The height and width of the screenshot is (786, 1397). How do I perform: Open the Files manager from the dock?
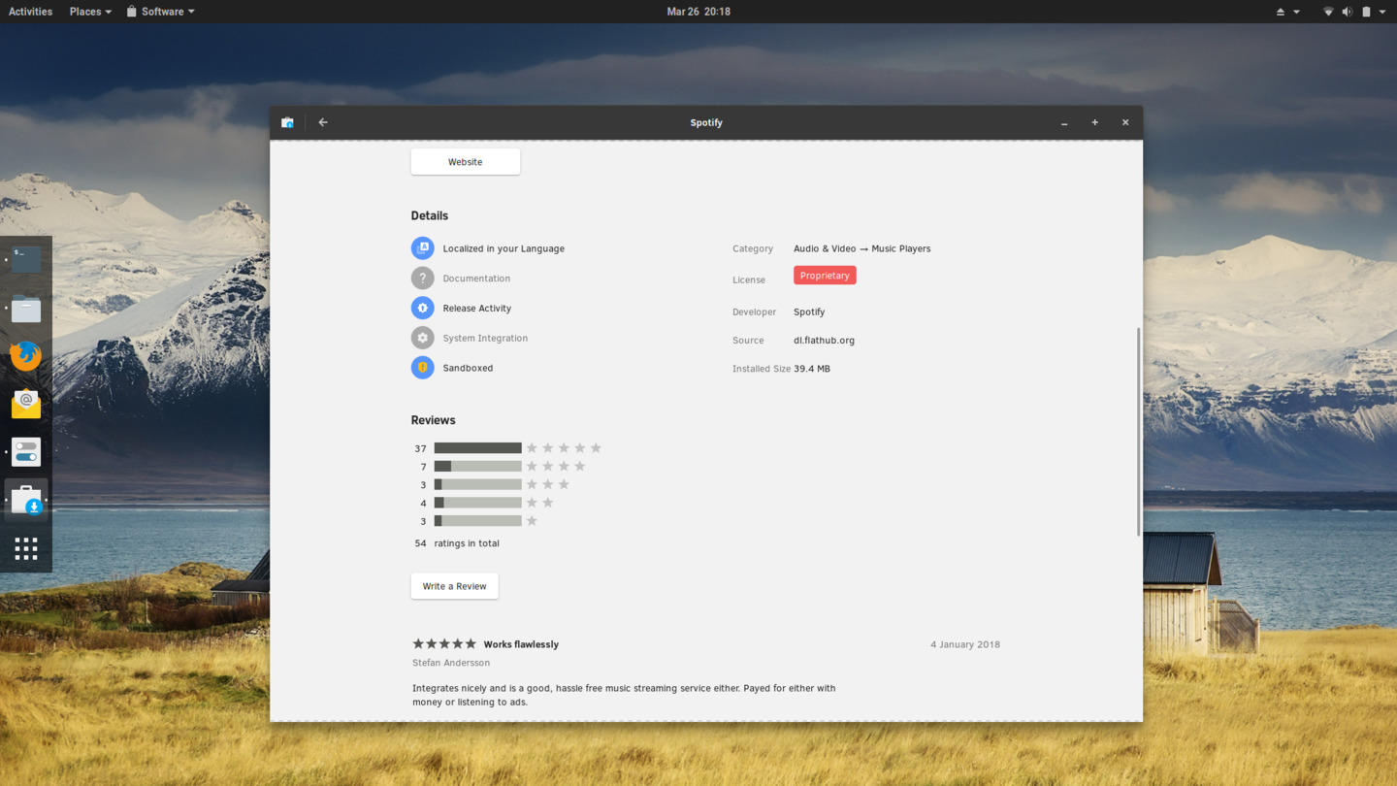point(26,309)
